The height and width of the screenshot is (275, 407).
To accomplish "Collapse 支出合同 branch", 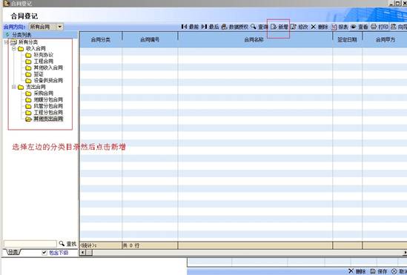I will (x=14, y=87).
